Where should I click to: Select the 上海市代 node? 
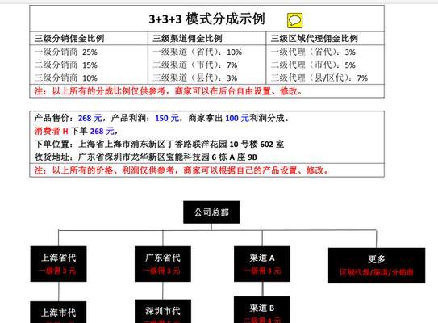point(58,312)
